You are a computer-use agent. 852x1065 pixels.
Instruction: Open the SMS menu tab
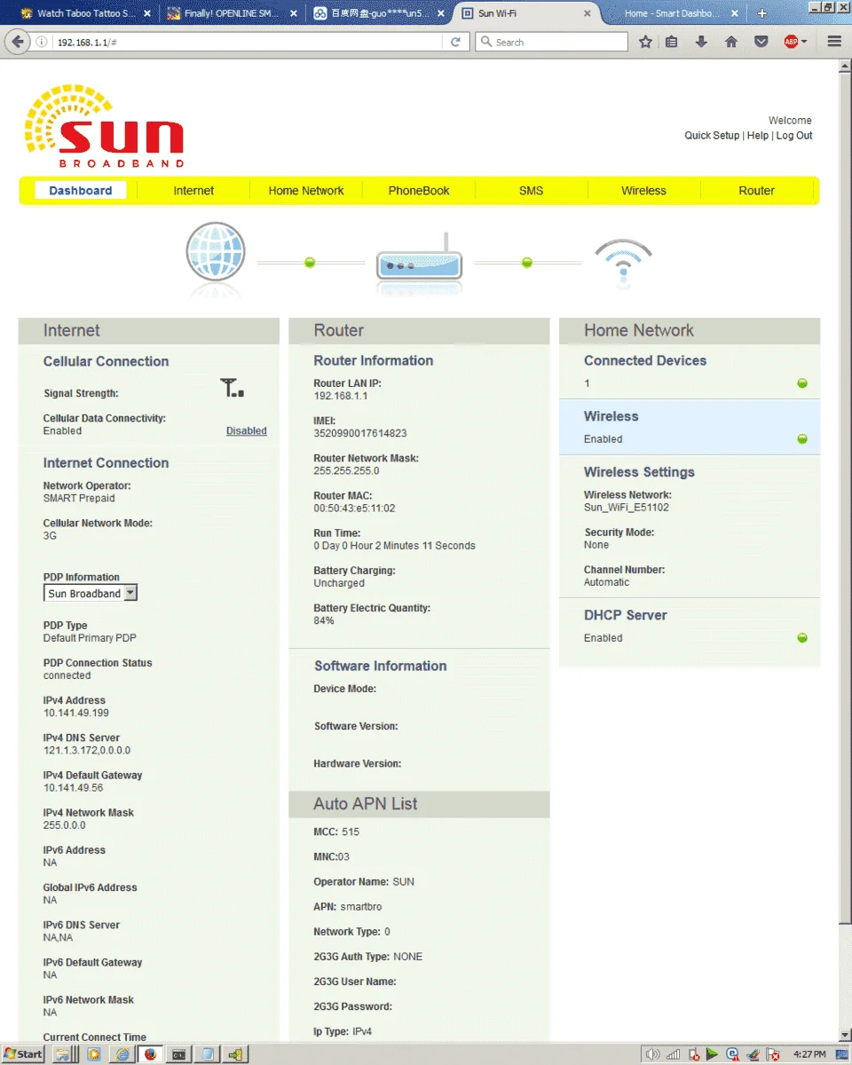tap(531, 190)
